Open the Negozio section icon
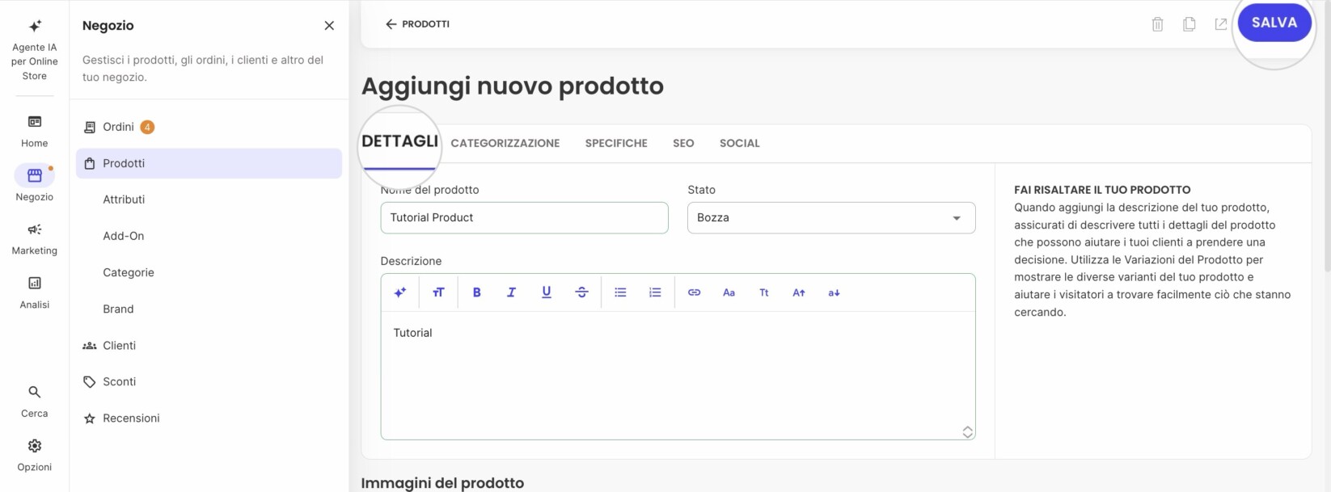 pos(34,175)
